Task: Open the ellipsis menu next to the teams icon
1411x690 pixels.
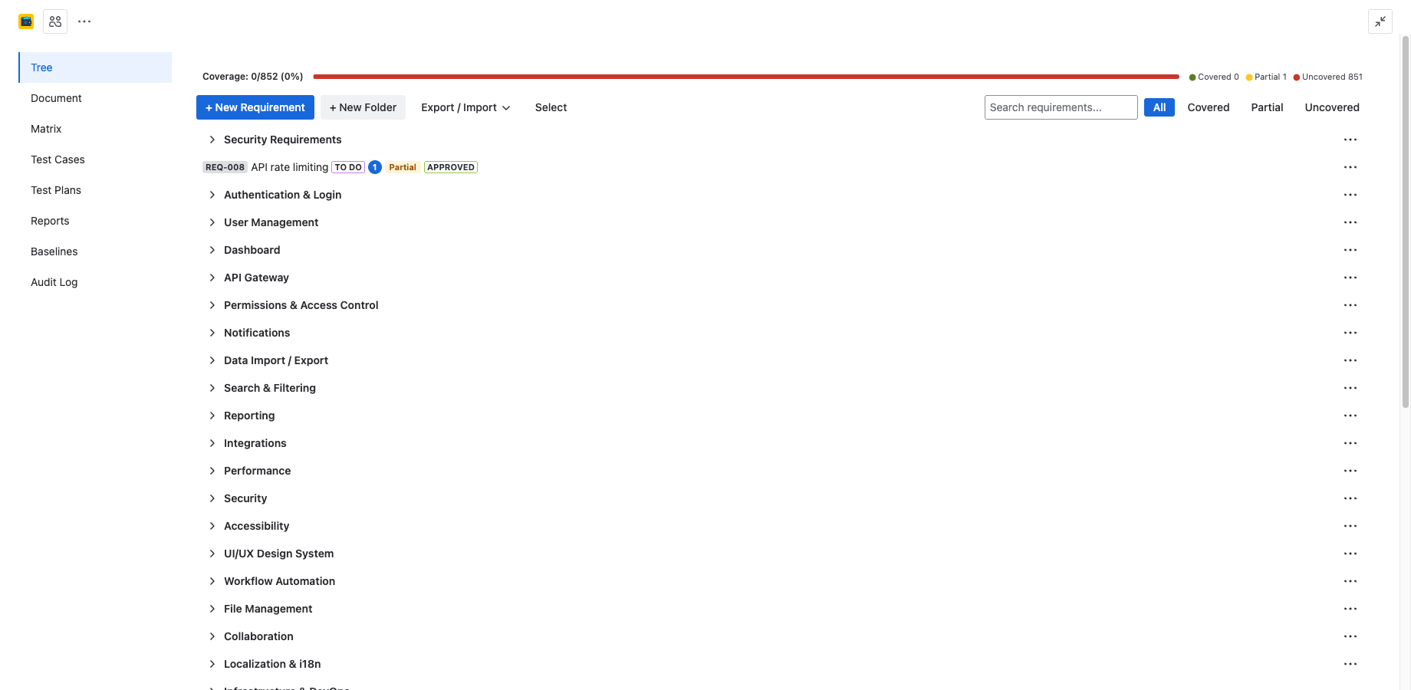Action: tap(84, 21)
